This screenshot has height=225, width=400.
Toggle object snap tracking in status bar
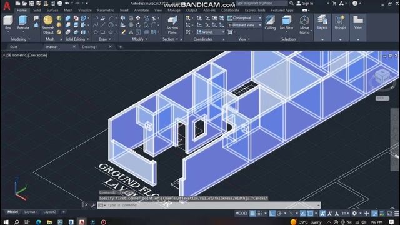pos(302,213)
